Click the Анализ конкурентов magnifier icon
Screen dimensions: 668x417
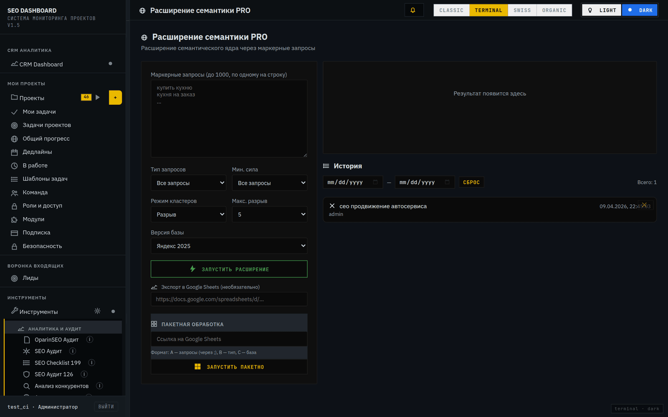(26, 386)
